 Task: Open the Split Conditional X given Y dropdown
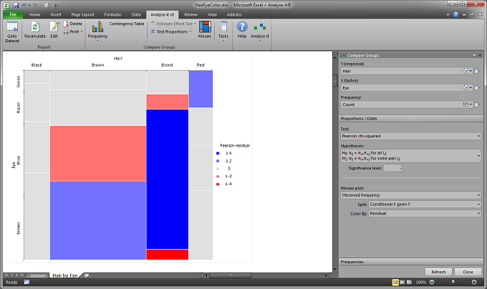[425, 205]
